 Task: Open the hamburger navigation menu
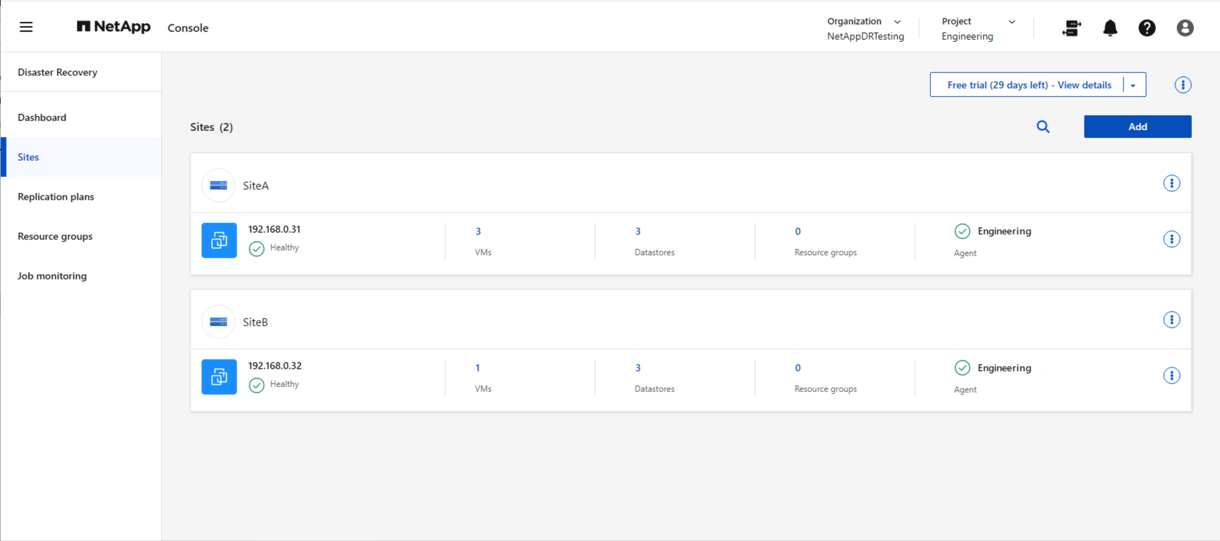coord(26,27)
